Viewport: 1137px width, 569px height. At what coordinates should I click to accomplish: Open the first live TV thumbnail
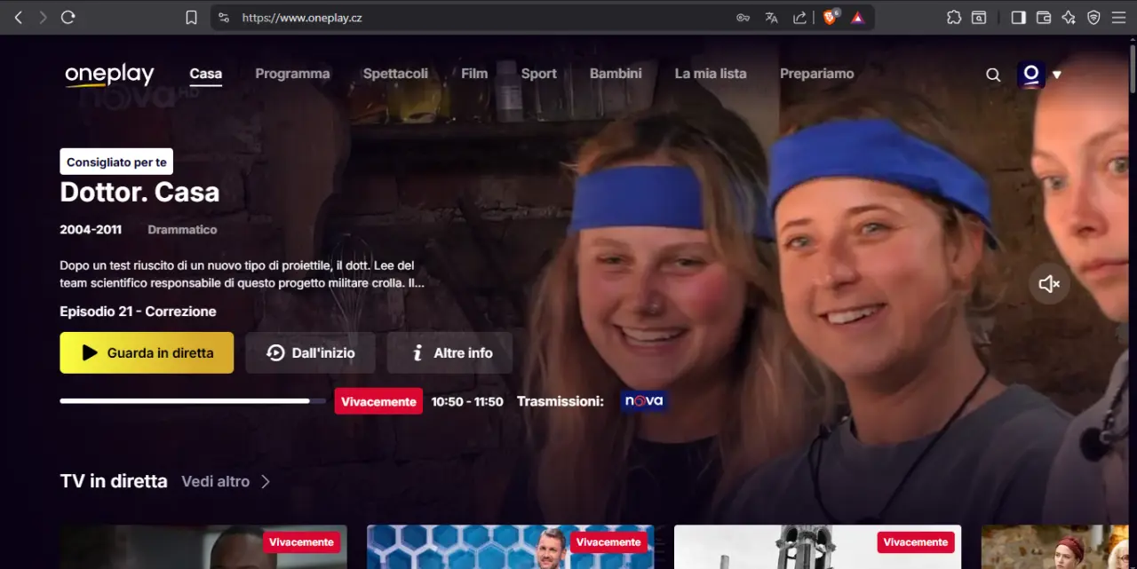(x=203, y=547)
